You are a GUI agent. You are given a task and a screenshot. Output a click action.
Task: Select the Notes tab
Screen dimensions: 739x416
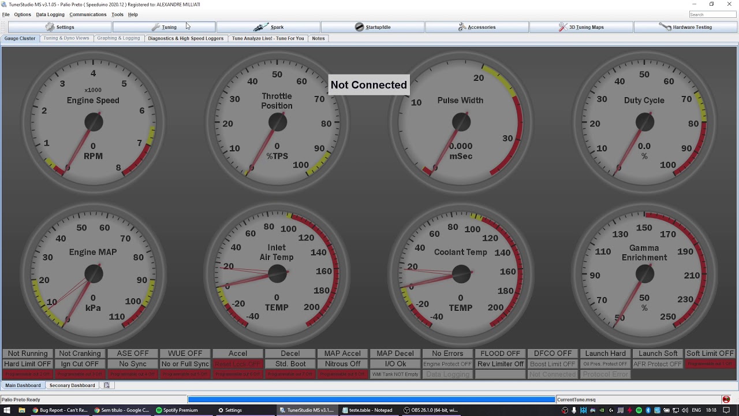tap(319, 39)
